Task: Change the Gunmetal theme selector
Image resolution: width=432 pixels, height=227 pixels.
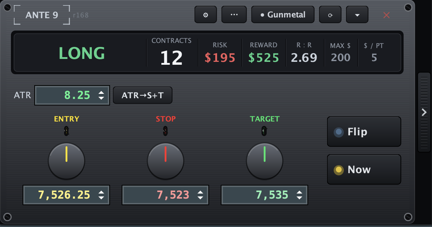Action: pyautogui.click(x=283, y=15)
